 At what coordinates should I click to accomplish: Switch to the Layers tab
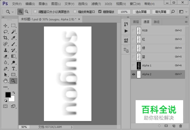136,22
